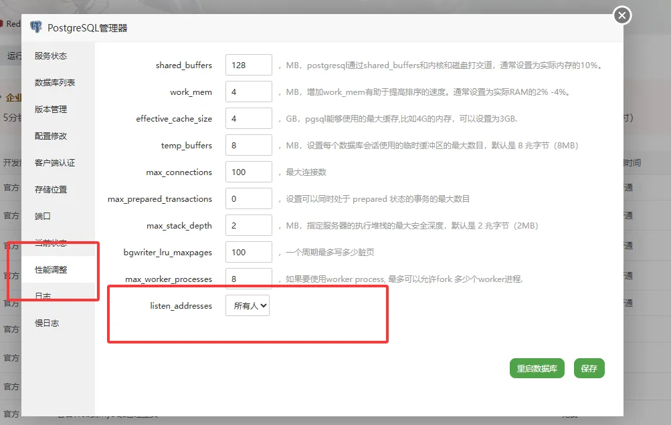Edit the max_worker_processes field
This screenshot has width=671, height=425.
(x=249, y=279)
